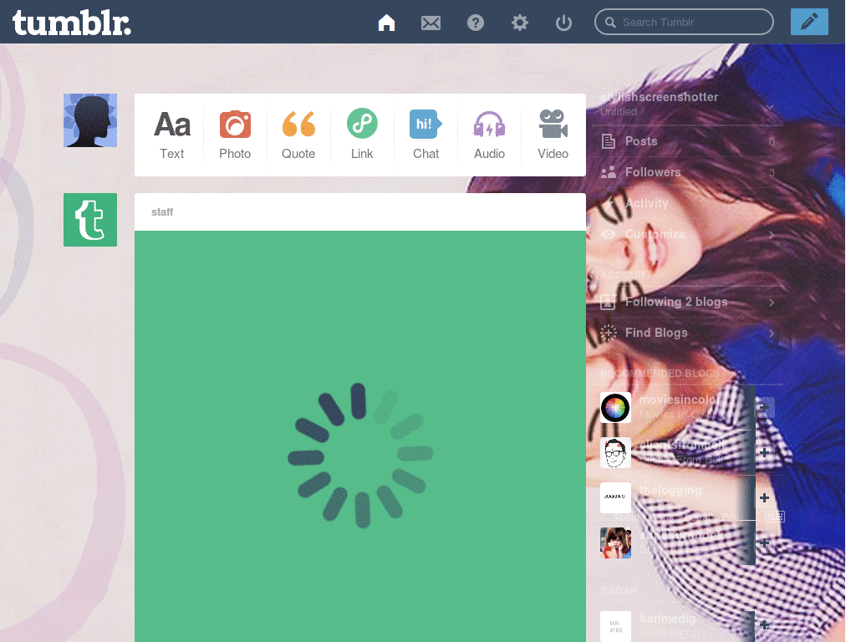Create a new Text post

coord(172,135)
